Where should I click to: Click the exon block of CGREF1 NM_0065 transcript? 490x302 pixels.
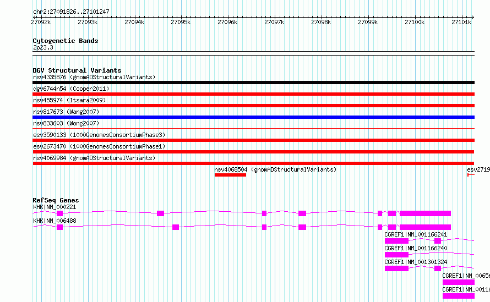[459, 282]
